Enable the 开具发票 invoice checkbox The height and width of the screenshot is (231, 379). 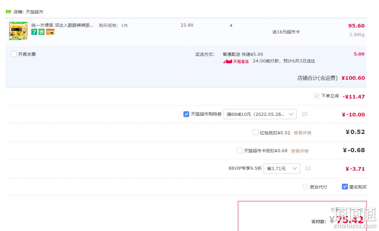pos(14,54)
